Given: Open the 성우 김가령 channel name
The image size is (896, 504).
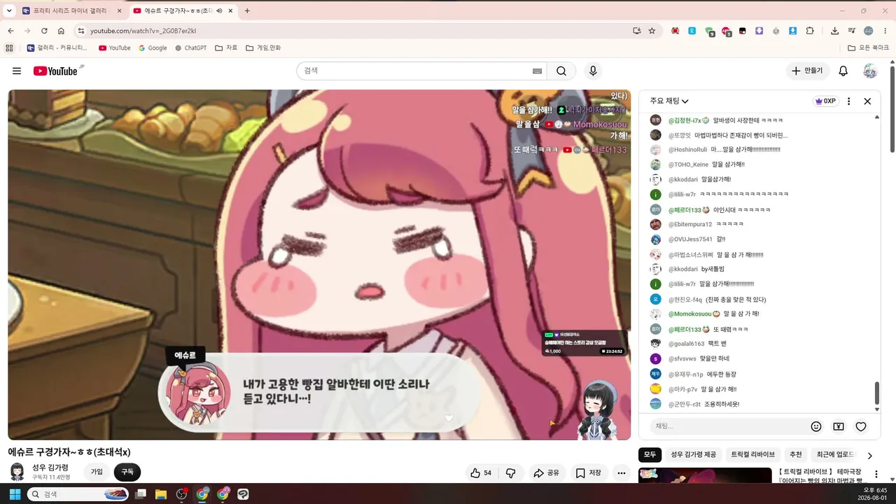Looking at the screenshot, I should tap(50, 468).
